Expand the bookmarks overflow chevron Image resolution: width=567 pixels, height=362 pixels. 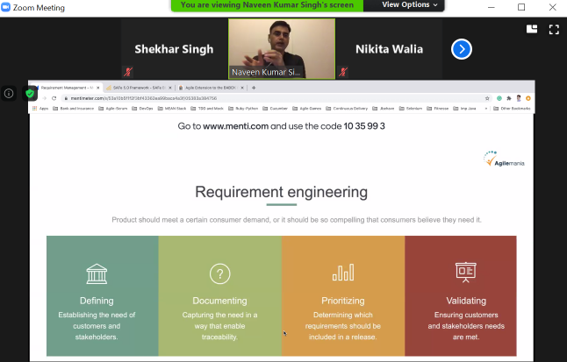[x=486, y=109]
